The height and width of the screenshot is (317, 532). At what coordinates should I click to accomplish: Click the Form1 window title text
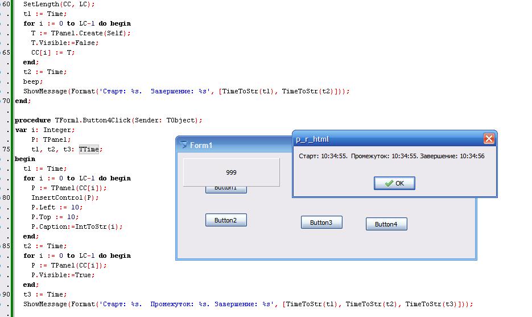(x=201, y=145)
